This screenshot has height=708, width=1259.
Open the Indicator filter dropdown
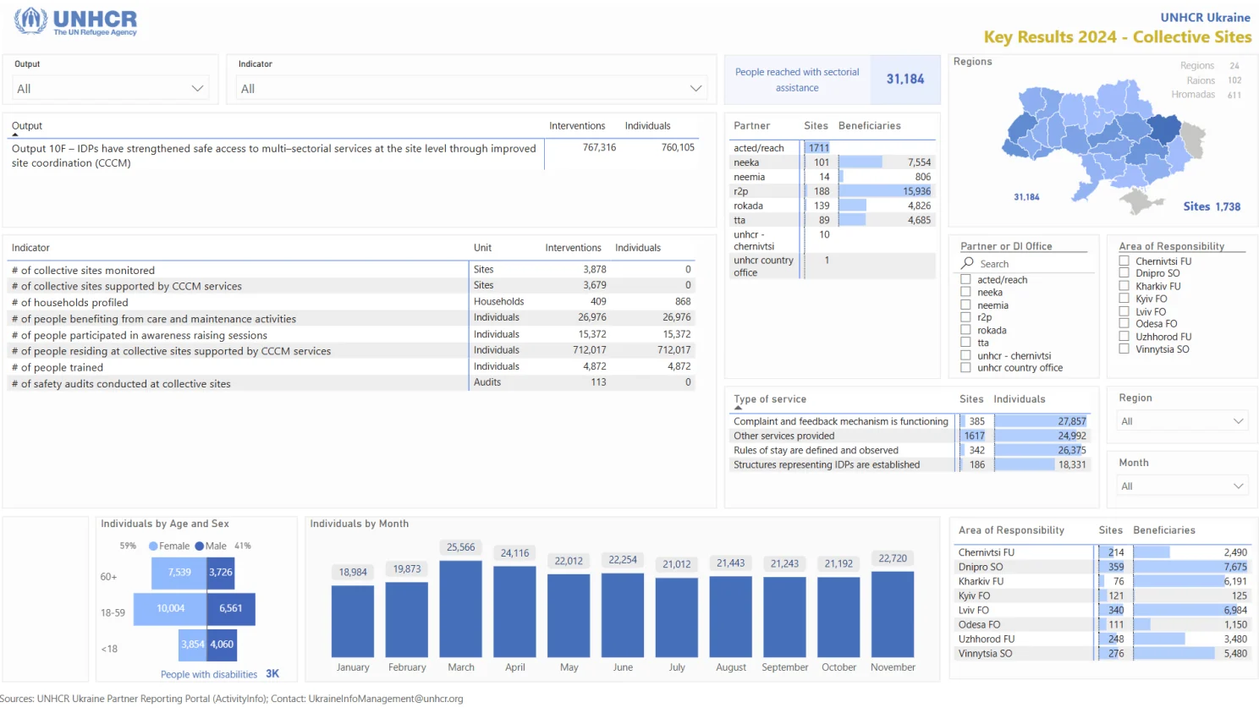coord(471,89)
